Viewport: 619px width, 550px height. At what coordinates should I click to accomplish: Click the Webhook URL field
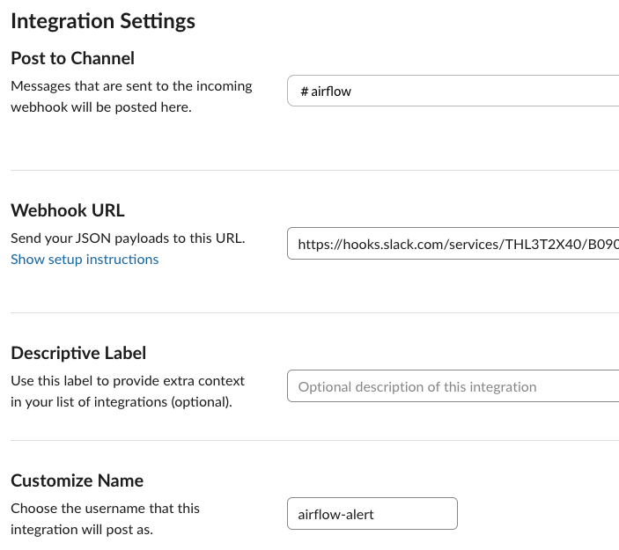click(x=453, y=244)
